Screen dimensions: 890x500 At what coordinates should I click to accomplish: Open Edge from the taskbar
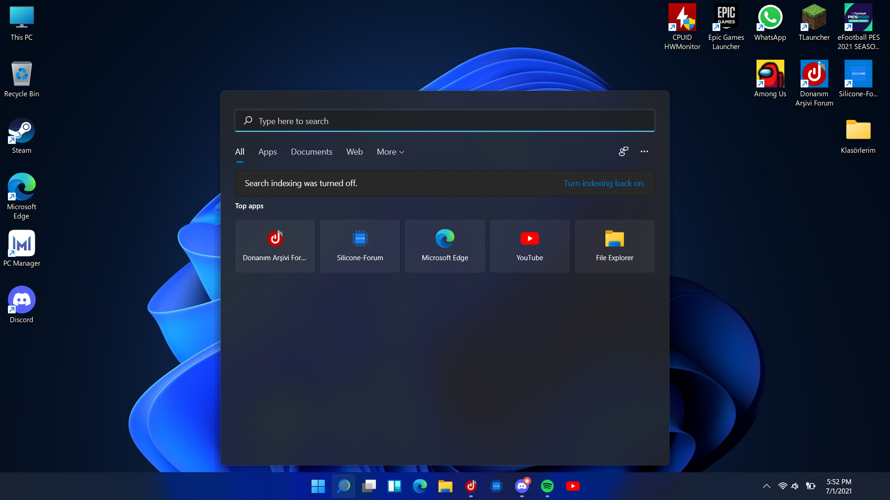tap(420, 486)
